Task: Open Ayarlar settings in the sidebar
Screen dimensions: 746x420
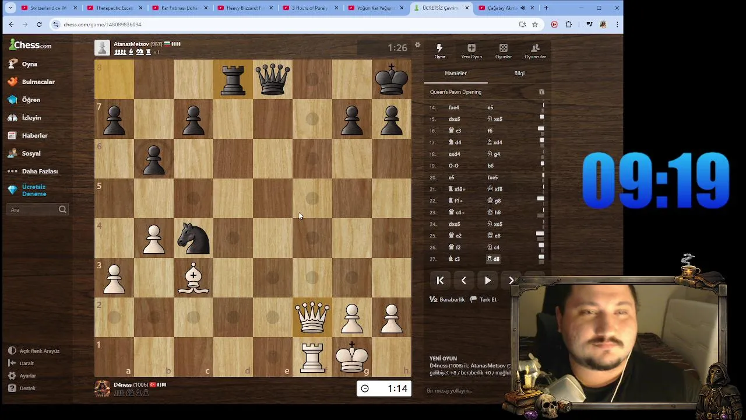Action: coord(22,376)
